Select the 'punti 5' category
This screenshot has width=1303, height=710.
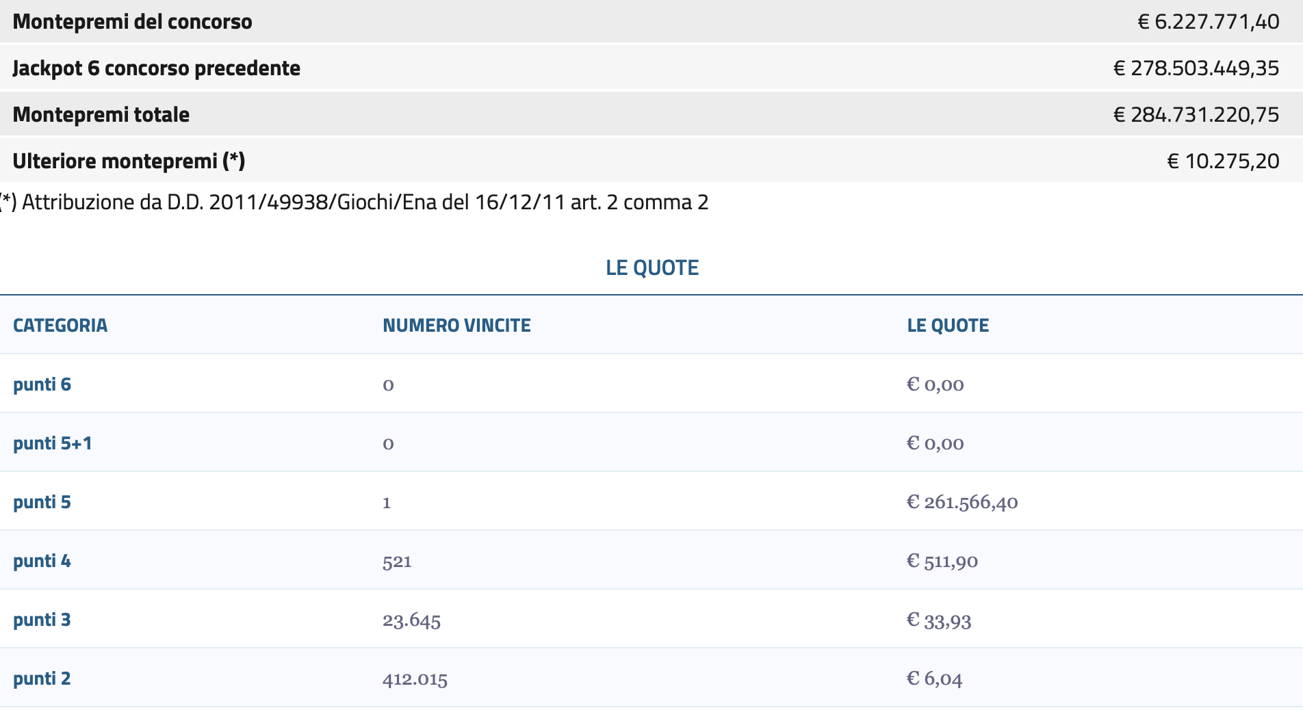coord(42,502)
